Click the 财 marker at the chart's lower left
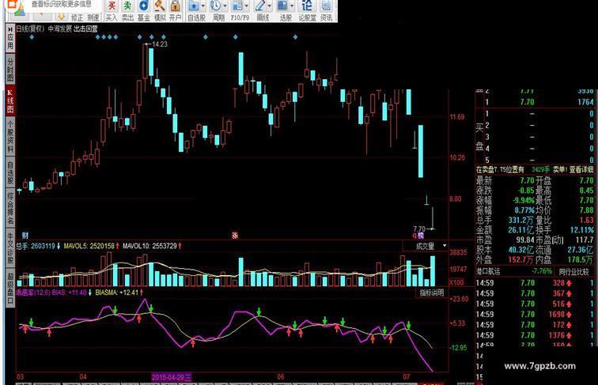The image size is (598, 385). (x=25, y=236)
